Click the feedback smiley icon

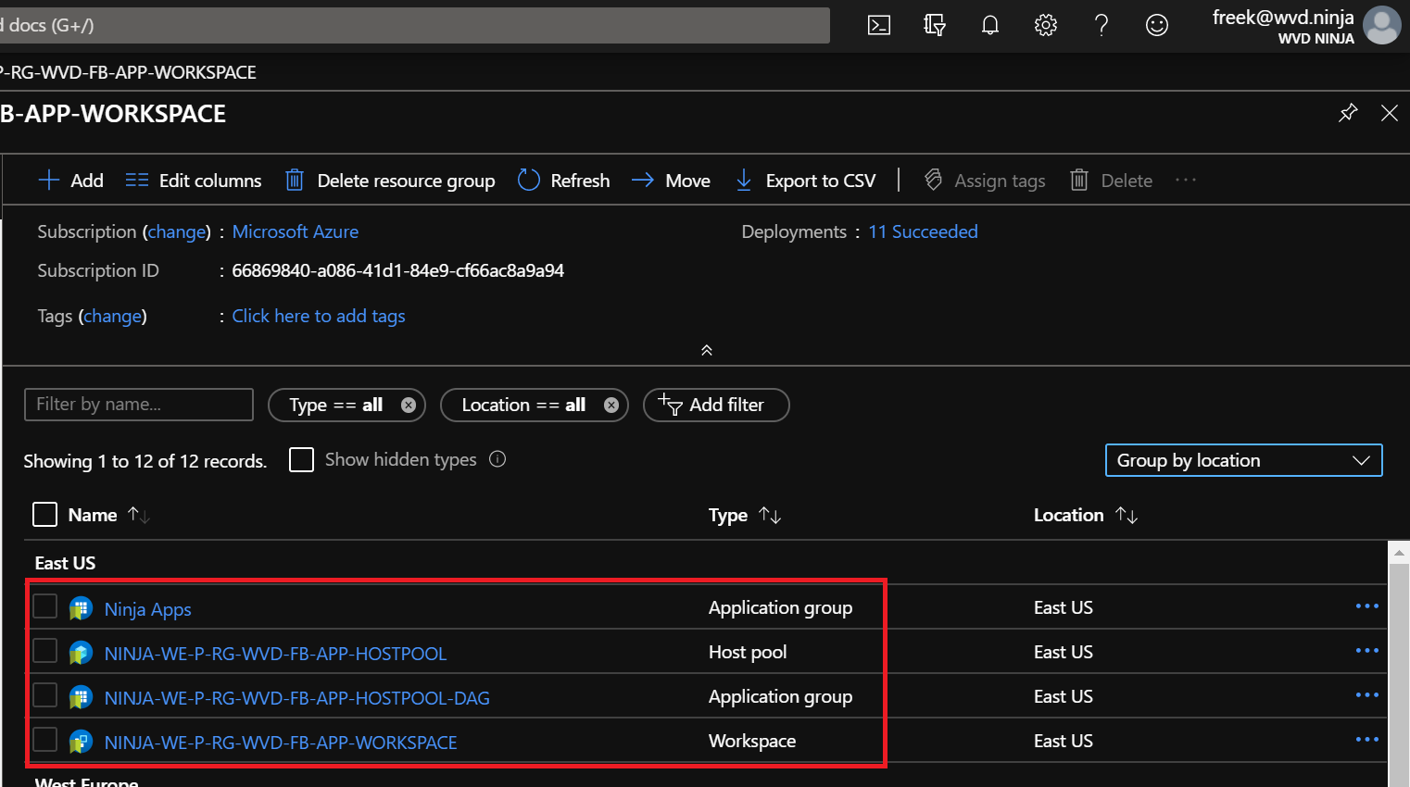tap(1157, 25)
